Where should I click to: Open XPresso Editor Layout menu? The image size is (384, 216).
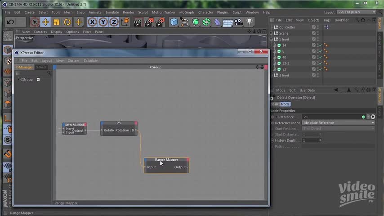46,61
